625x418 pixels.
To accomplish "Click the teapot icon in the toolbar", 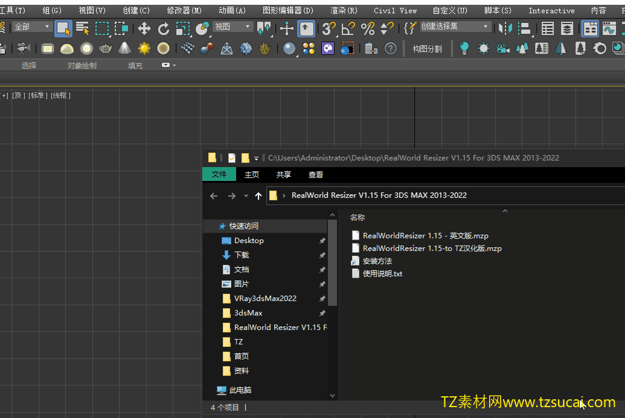I will (106, 49).
